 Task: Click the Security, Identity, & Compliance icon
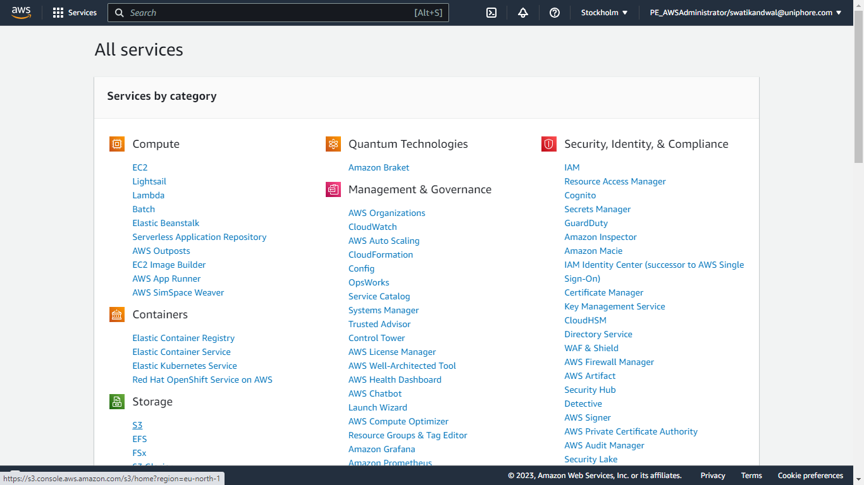pyautogui.click(x=549, y=144)
